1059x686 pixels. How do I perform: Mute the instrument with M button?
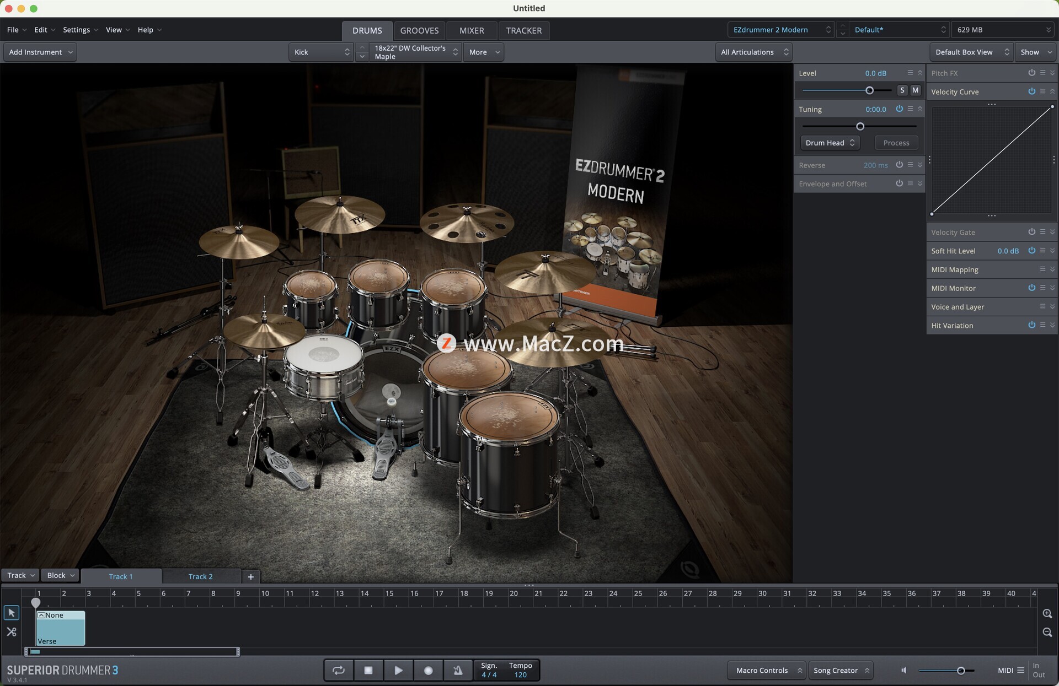coord(916,90)
